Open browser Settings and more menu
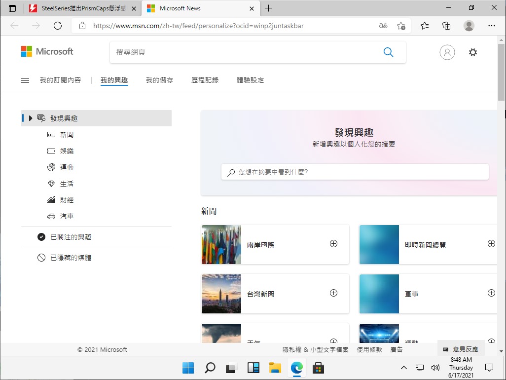Screen dimensions: 506x380 click(x=491, y=26)
